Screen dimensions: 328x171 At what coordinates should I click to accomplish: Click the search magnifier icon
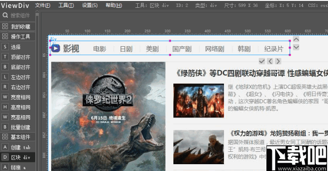tap(5, 15)
